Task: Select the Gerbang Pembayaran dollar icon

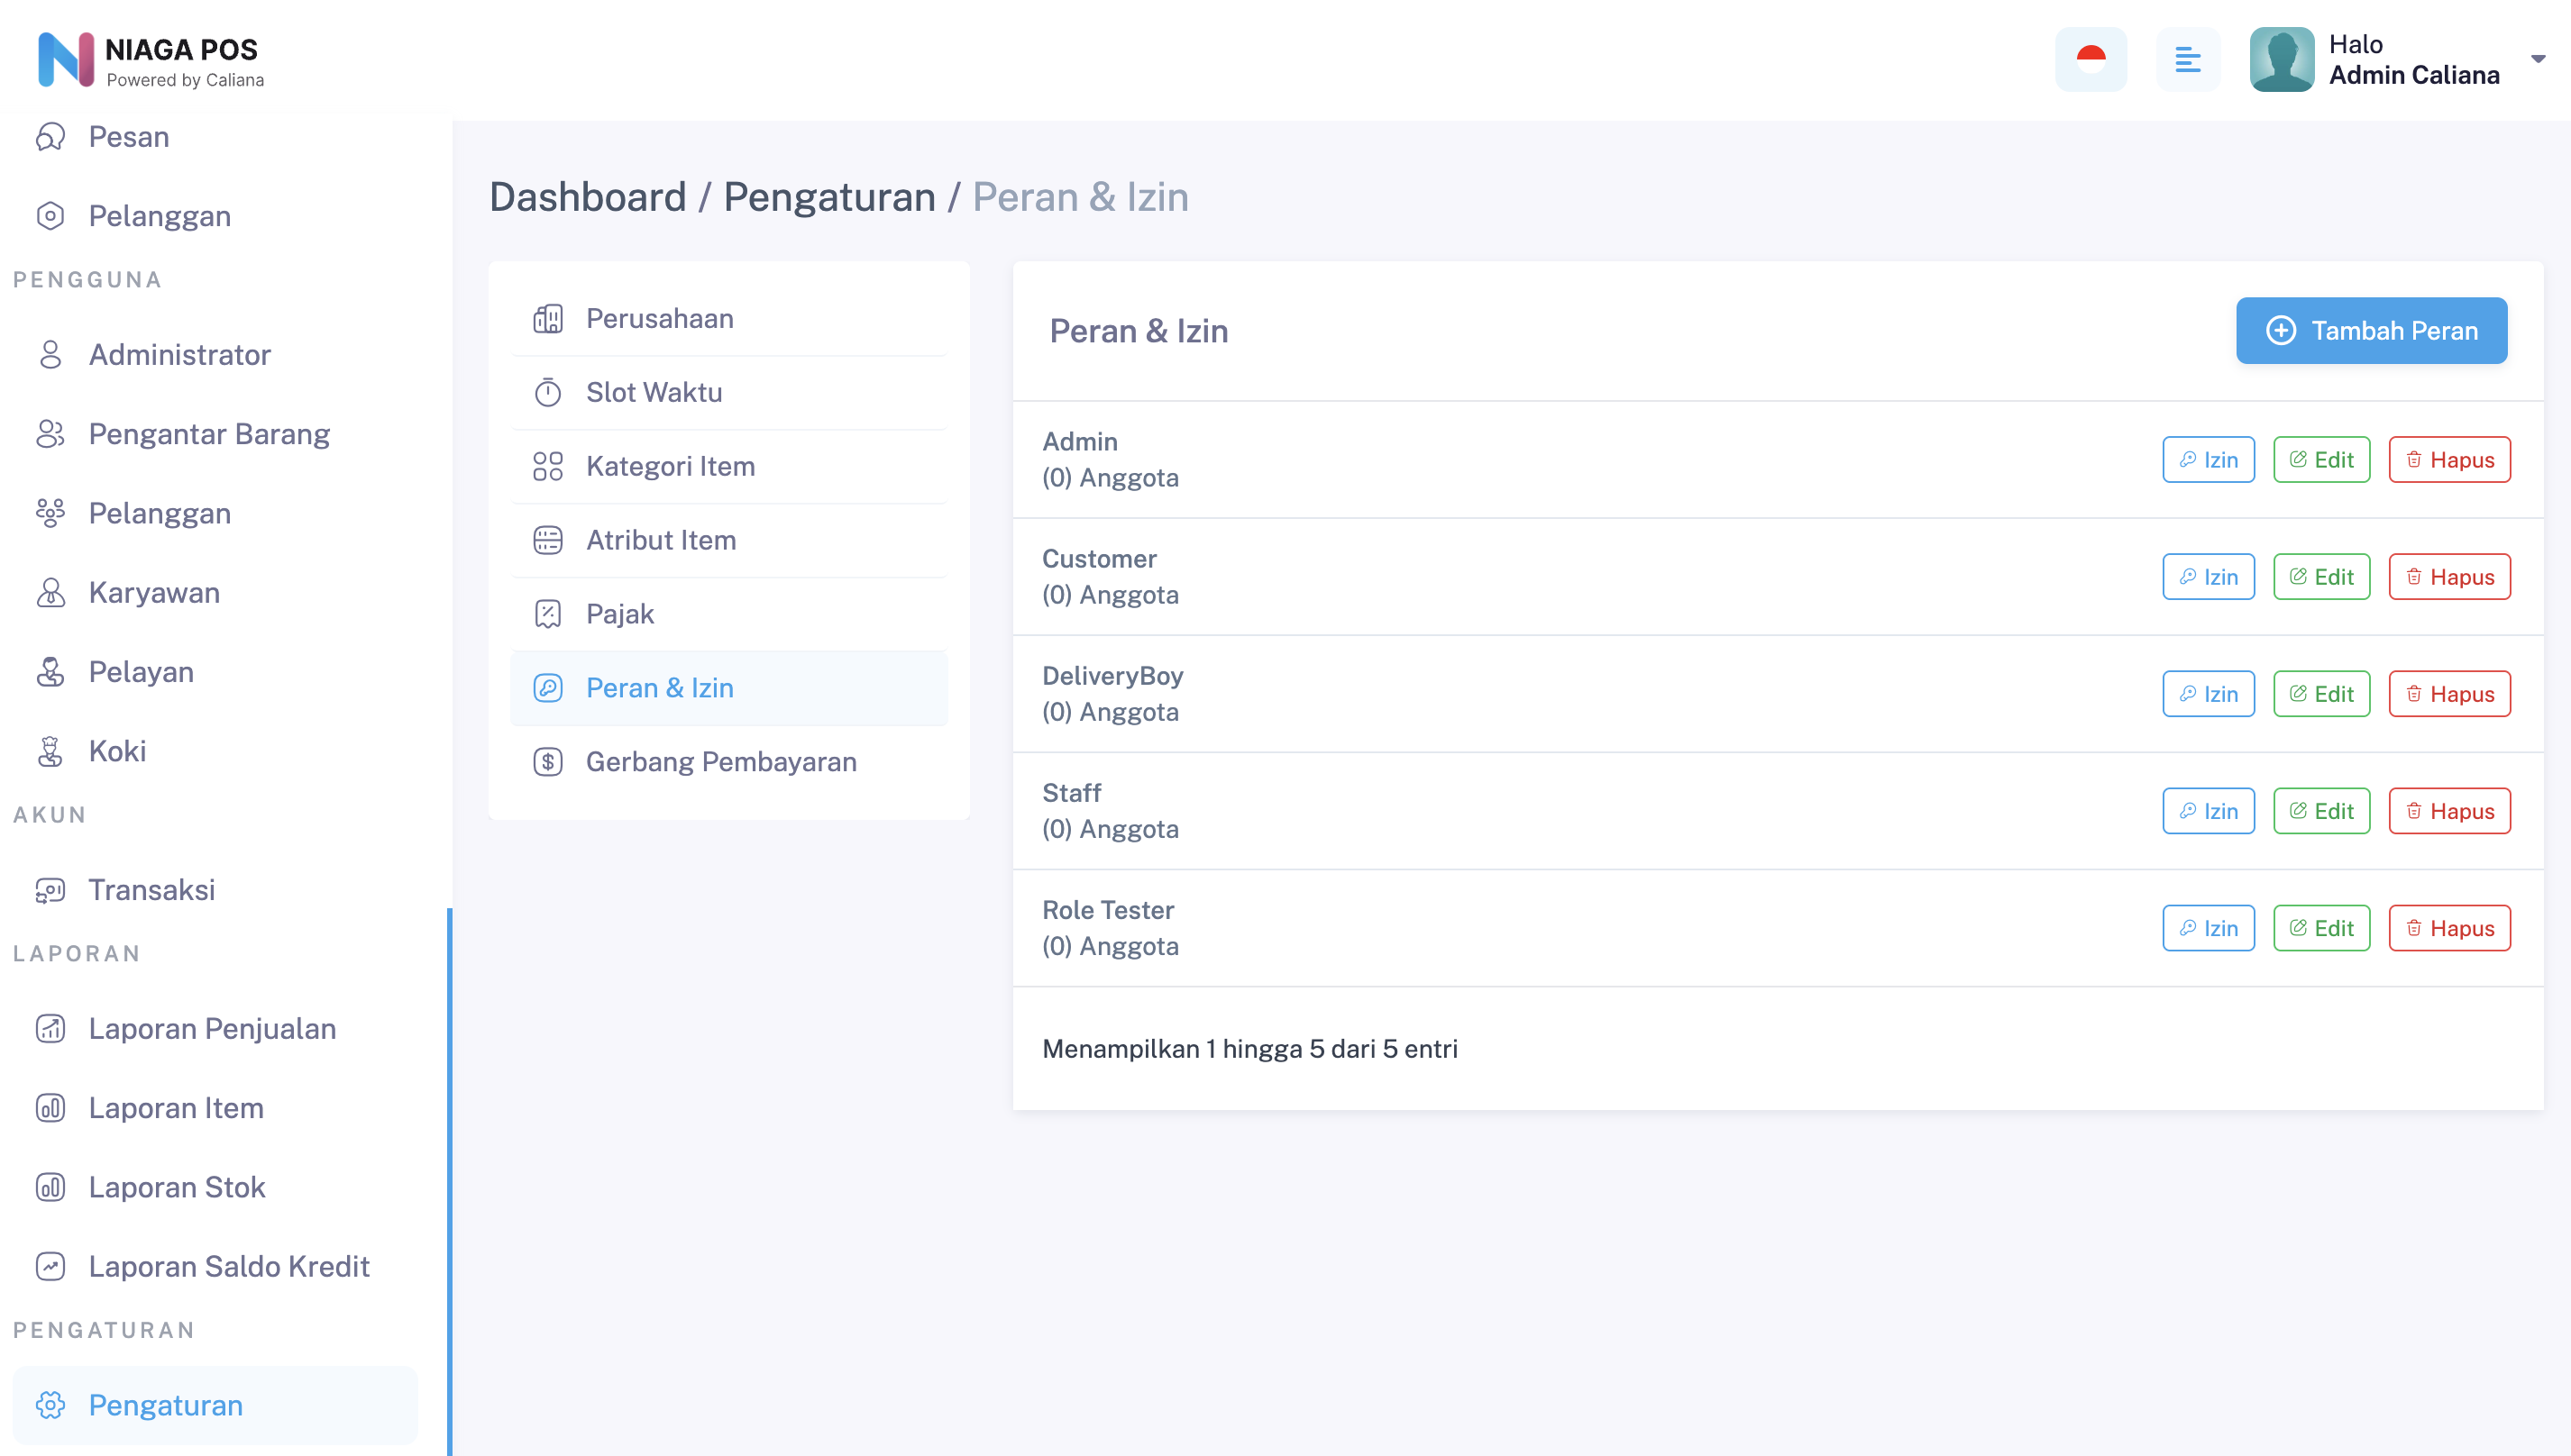Action: (548, 761)
